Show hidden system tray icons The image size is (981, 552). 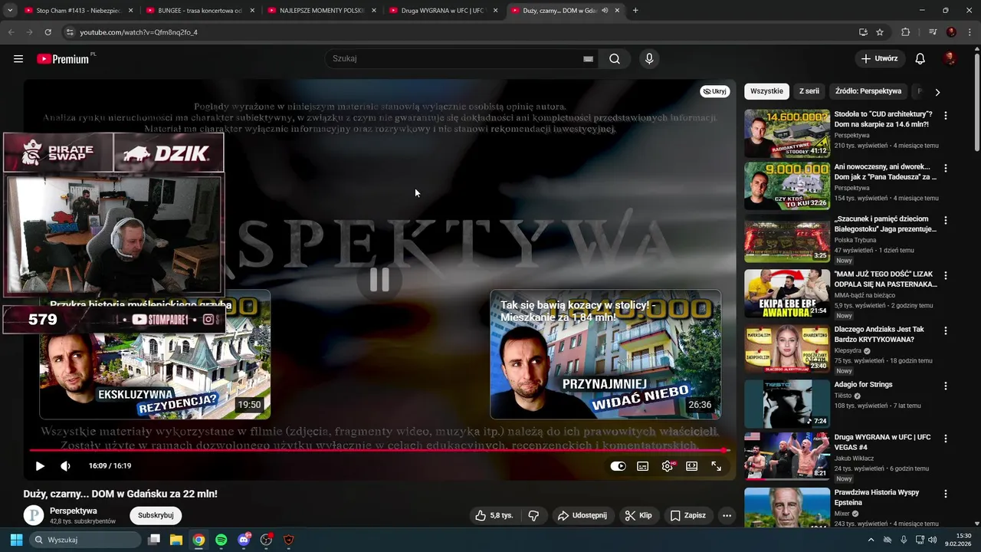point(871,540)
